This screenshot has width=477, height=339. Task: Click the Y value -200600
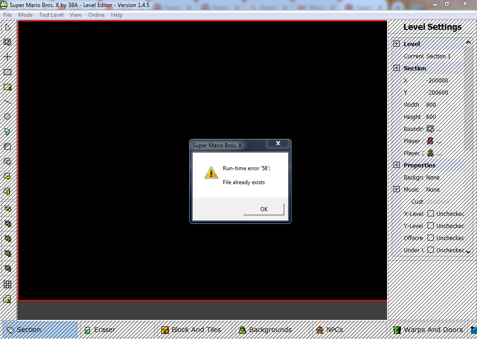(x=437, y=92)
